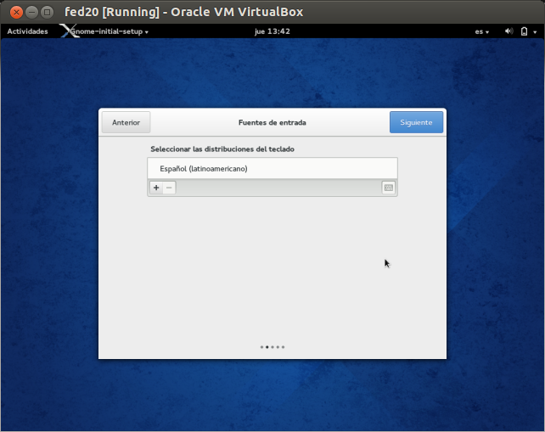
Task: Open the volume indicator in the top bar
Action: (x=508, y=31)
